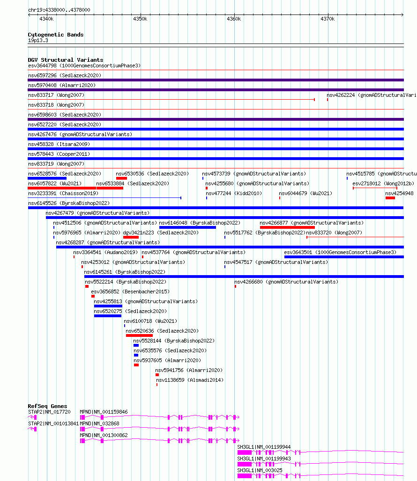Click the esv3656852 (Besenbacher2015) label

[x=130, y=292]
